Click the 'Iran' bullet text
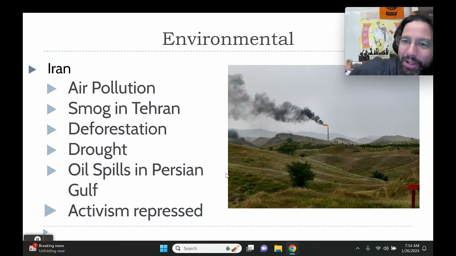456x256 pixels. click(59, 69)
